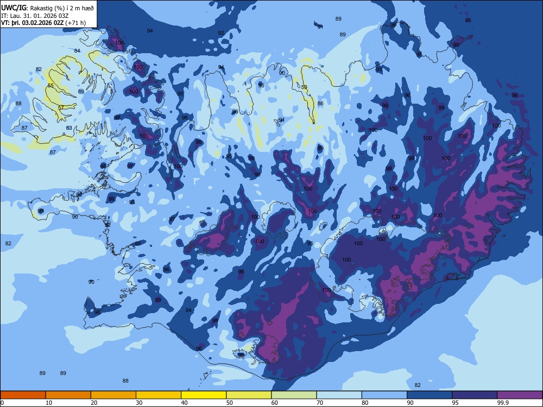Click the '86' humidity value label
Viewport: 543px width, 407px height.
[x=320, y=103]
